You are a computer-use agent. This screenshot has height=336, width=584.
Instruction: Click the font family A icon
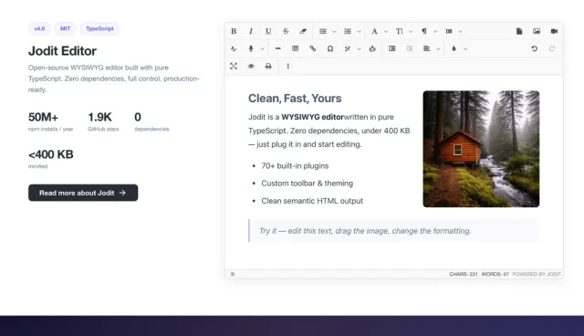click(x=374, y=31)
